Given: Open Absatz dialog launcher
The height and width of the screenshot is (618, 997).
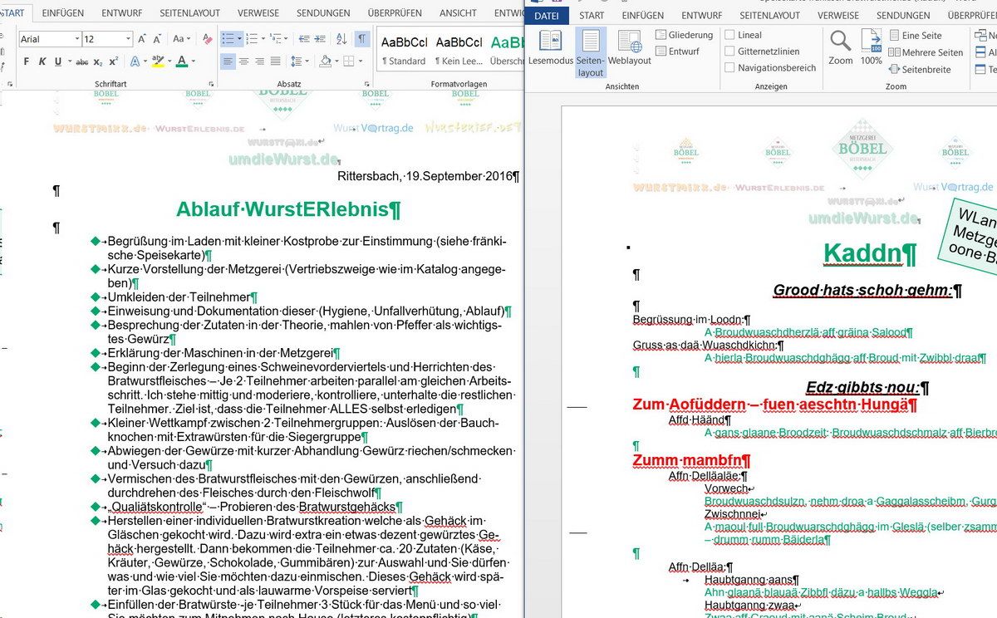Looking at the screenshot, I should [367, 84].
